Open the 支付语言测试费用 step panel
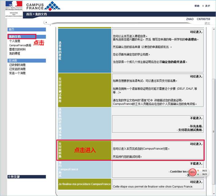This screenshot has height=196, width=216. [x=85, y=90]
